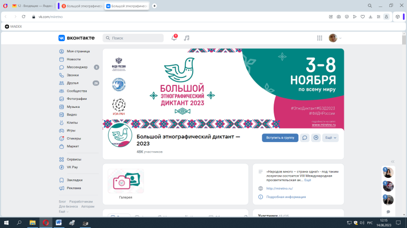
Task: Open the VK notifications bell
Action: [x=174, y=38]
